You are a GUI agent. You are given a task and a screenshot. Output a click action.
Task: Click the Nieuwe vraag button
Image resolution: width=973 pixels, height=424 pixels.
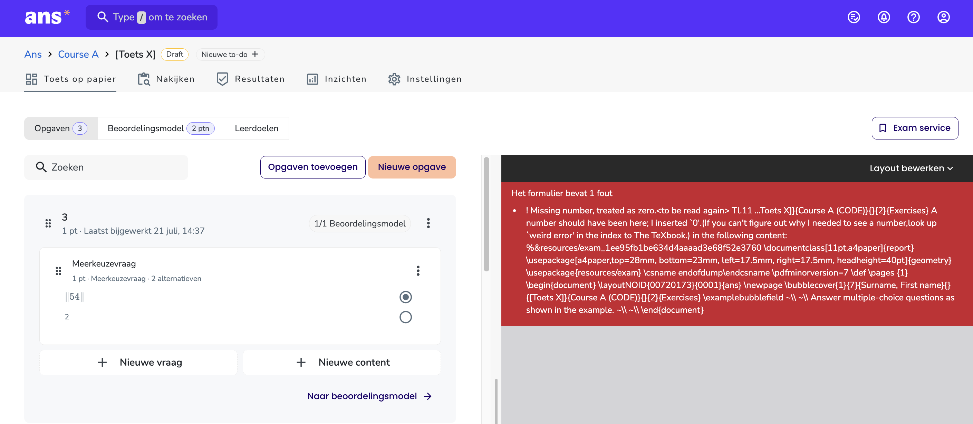pos(138,363)
